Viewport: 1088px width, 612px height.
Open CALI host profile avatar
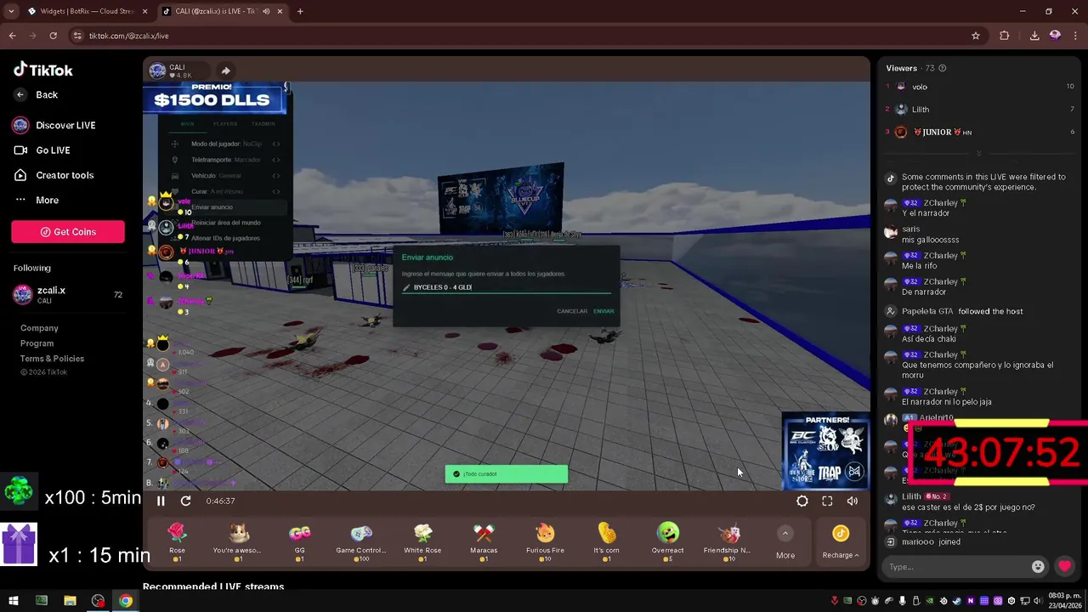coord(157,71)
